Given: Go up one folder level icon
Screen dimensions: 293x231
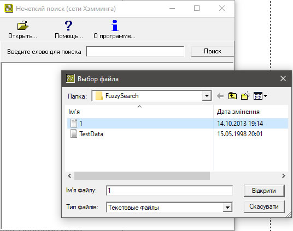Looking at the screenshot, I should tap(232, 96).
